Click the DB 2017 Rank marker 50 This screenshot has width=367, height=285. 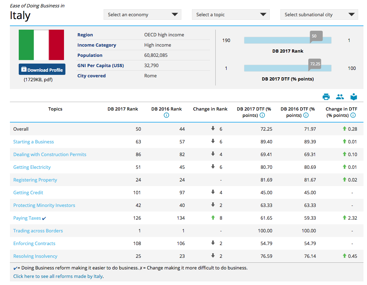[x=316, y=36]
